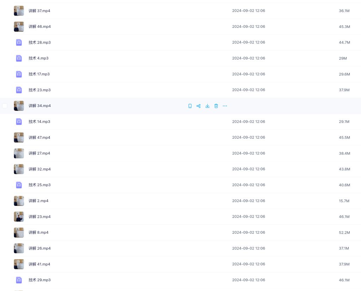The height and width of the screenshot is (291, 361).
Task: Click the share icon for 讲解 34.mp4
Action: click(x=198, y=106)
